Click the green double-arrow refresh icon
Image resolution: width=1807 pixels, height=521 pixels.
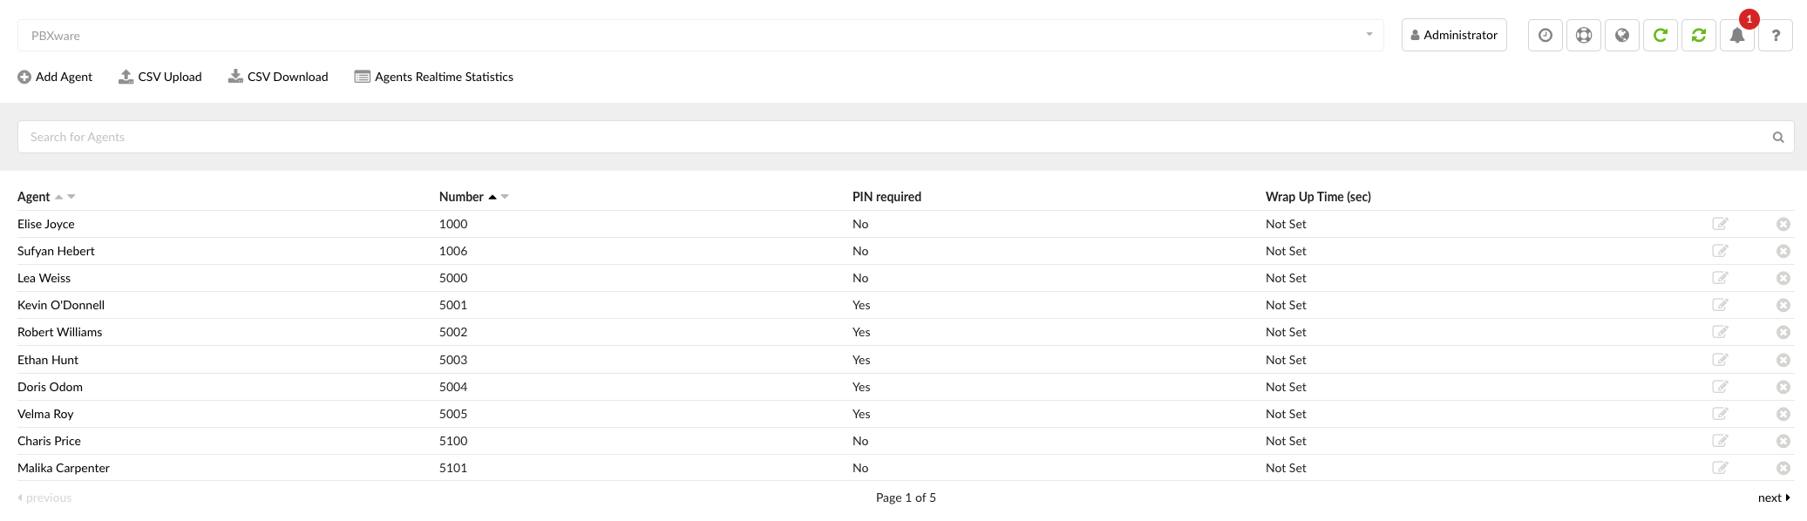[1698, 36]
